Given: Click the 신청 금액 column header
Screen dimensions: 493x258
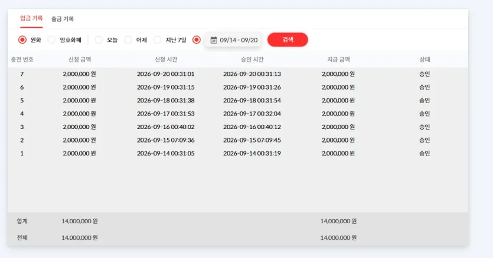Looking at the screenshot, I should click(80, 59).
